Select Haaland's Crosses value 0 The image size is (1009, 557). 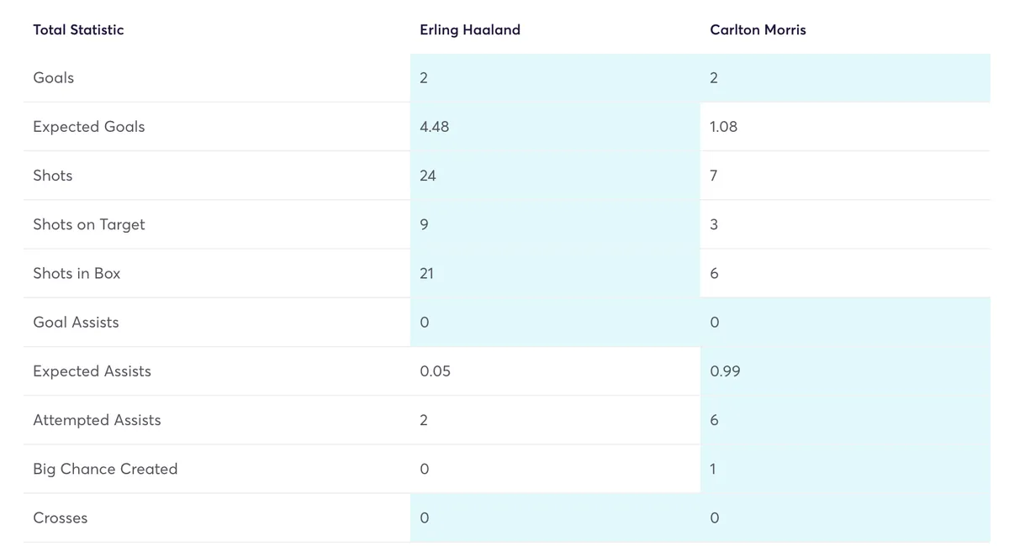coord(424,518)
